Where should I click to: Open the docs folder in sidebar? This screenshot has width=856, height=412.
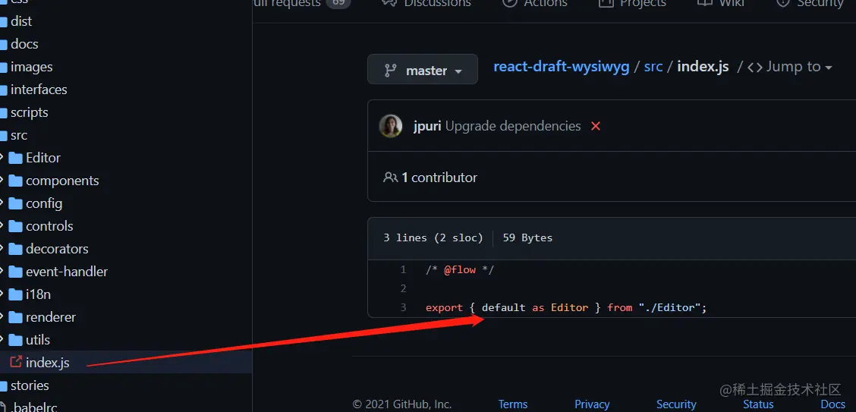click(x=24, y=44)
